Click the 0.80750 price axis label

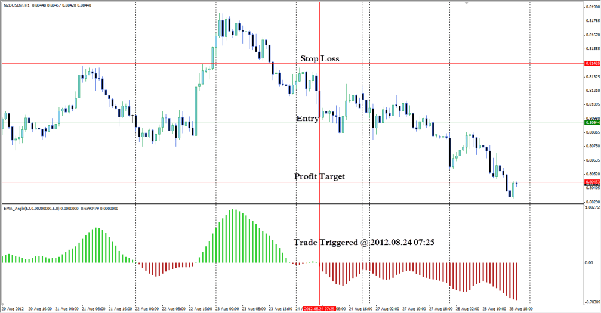(593, 146)
